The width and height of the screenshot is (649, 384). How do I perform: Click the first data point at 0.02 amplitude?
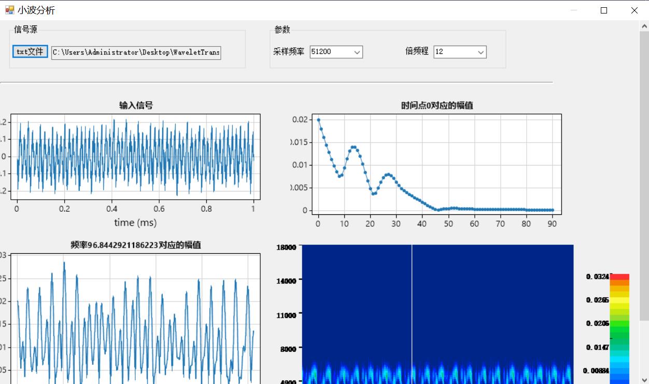pos(318,120)
